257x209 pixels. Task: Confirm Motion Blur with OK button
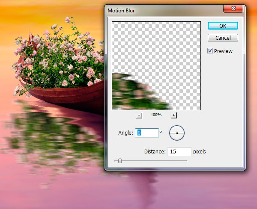[223, 26]
